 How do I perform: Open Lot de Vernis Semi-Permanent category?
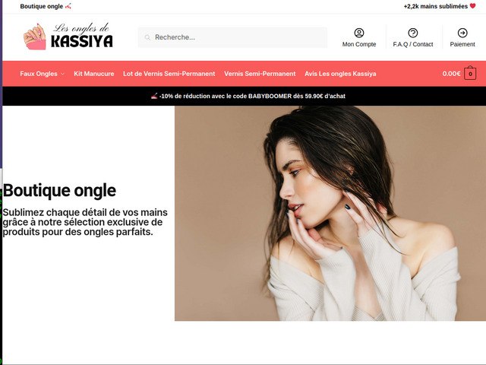coord(169,74)
